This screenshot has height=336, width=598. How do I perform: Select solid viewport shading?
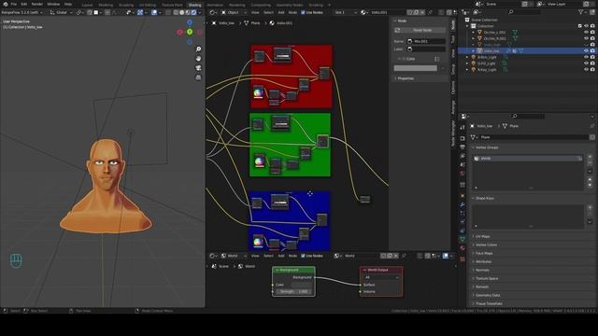point(182,12)
